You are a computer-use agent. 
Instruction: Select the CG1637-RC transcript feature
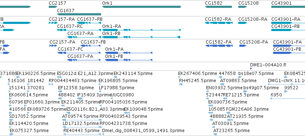point(79,30)
